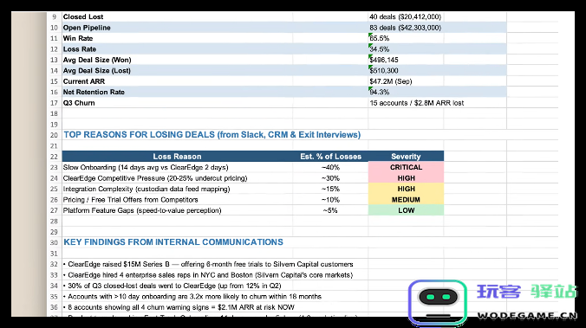Select 'KEY FINDINGS FROM INTERNAL COMMUNICATIONS' heading
The width and height of the screenshot is (586, 328).
click(x=173, y=242)
